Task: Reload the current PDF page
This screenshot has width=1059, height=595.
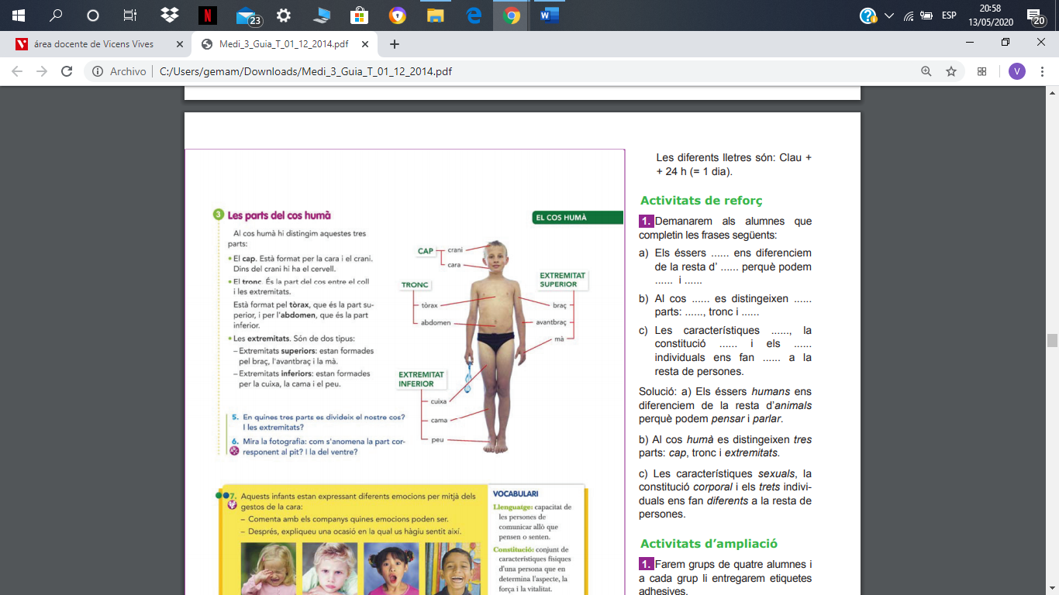Action: click(67, 71)
